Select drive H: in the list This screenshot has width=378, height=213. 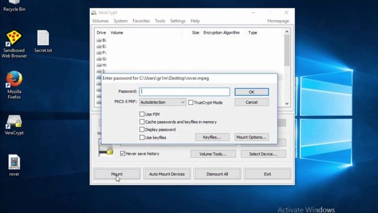tap(102, 65)
